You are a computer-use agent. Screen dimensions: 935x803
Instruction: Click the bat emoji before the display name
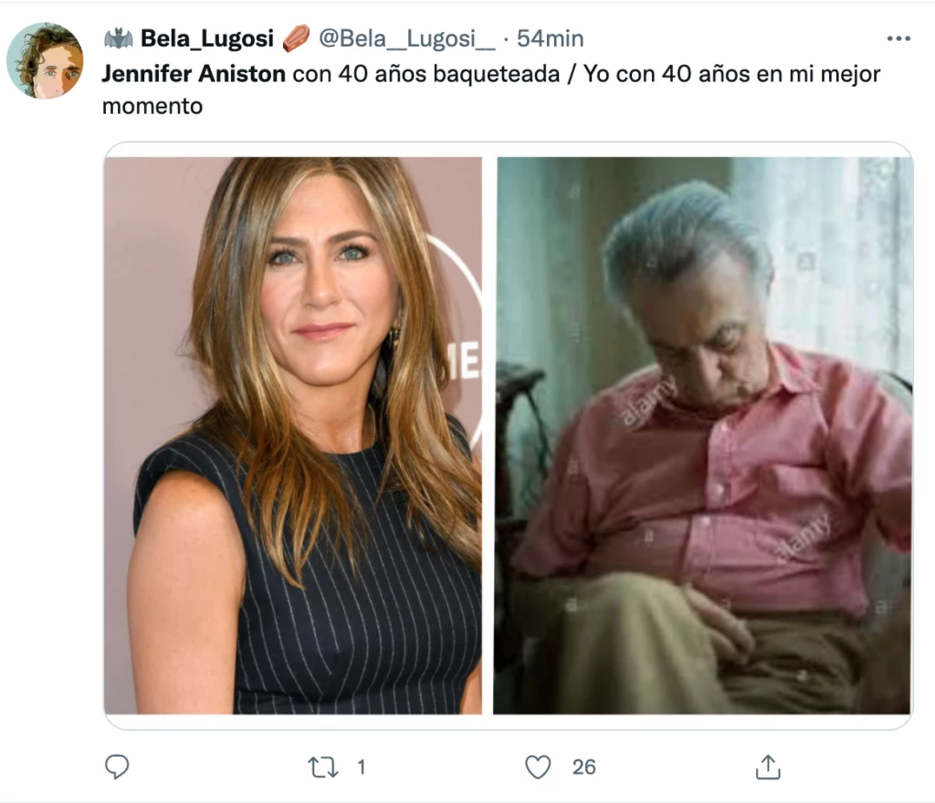coord(118,39)
